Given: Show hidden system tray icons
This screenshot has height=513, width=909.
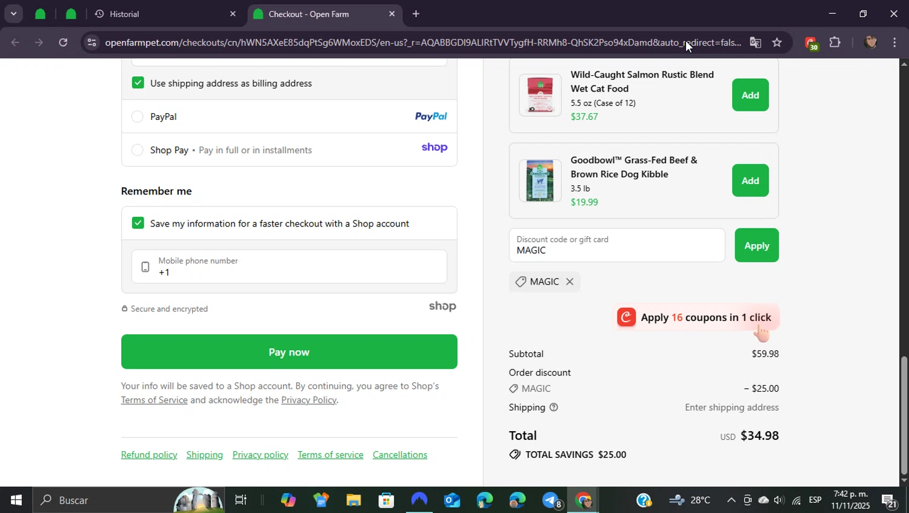Looking at the screenshot, I should click(731, 500).
